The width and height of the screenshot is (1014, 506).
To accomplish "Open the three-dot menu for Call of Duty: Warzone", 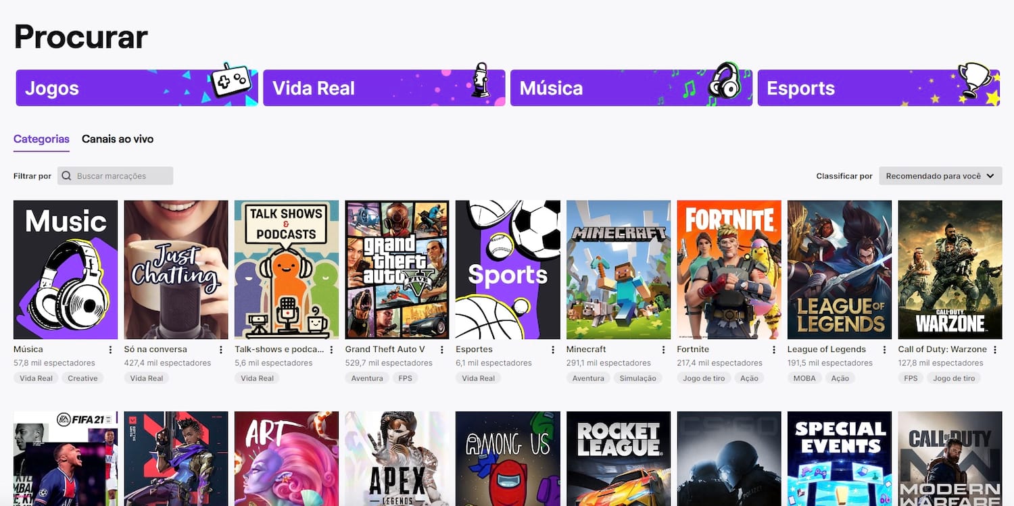I will point(995,349).
